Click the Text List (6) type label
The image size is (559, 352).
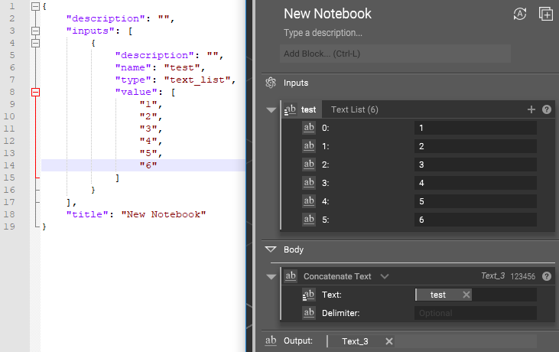[354, 109]
